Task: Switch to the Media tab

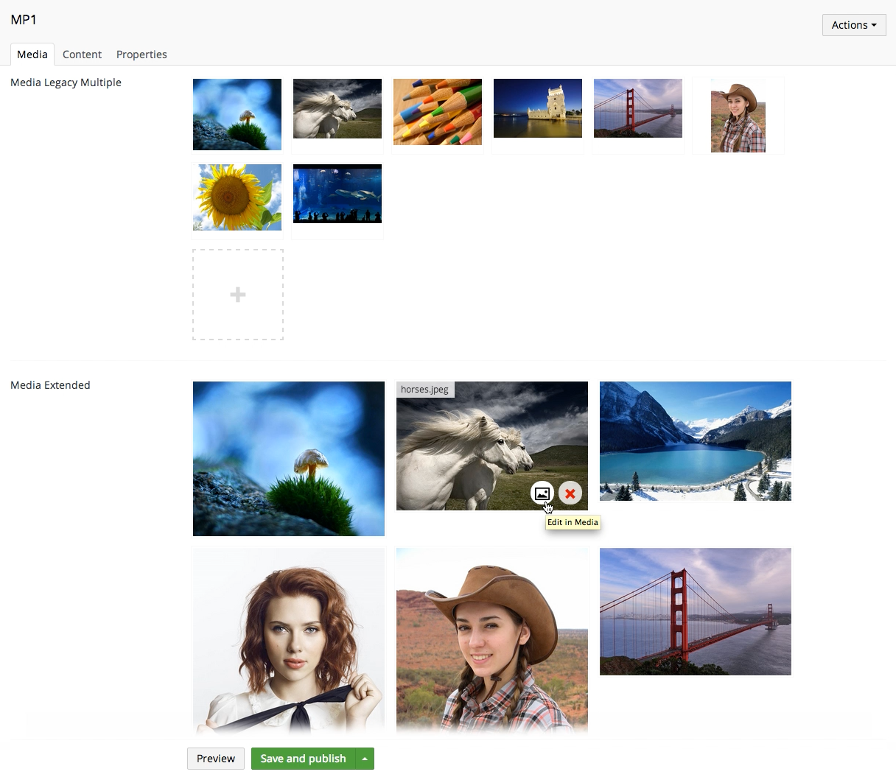Action: click(x=32, y=54)
